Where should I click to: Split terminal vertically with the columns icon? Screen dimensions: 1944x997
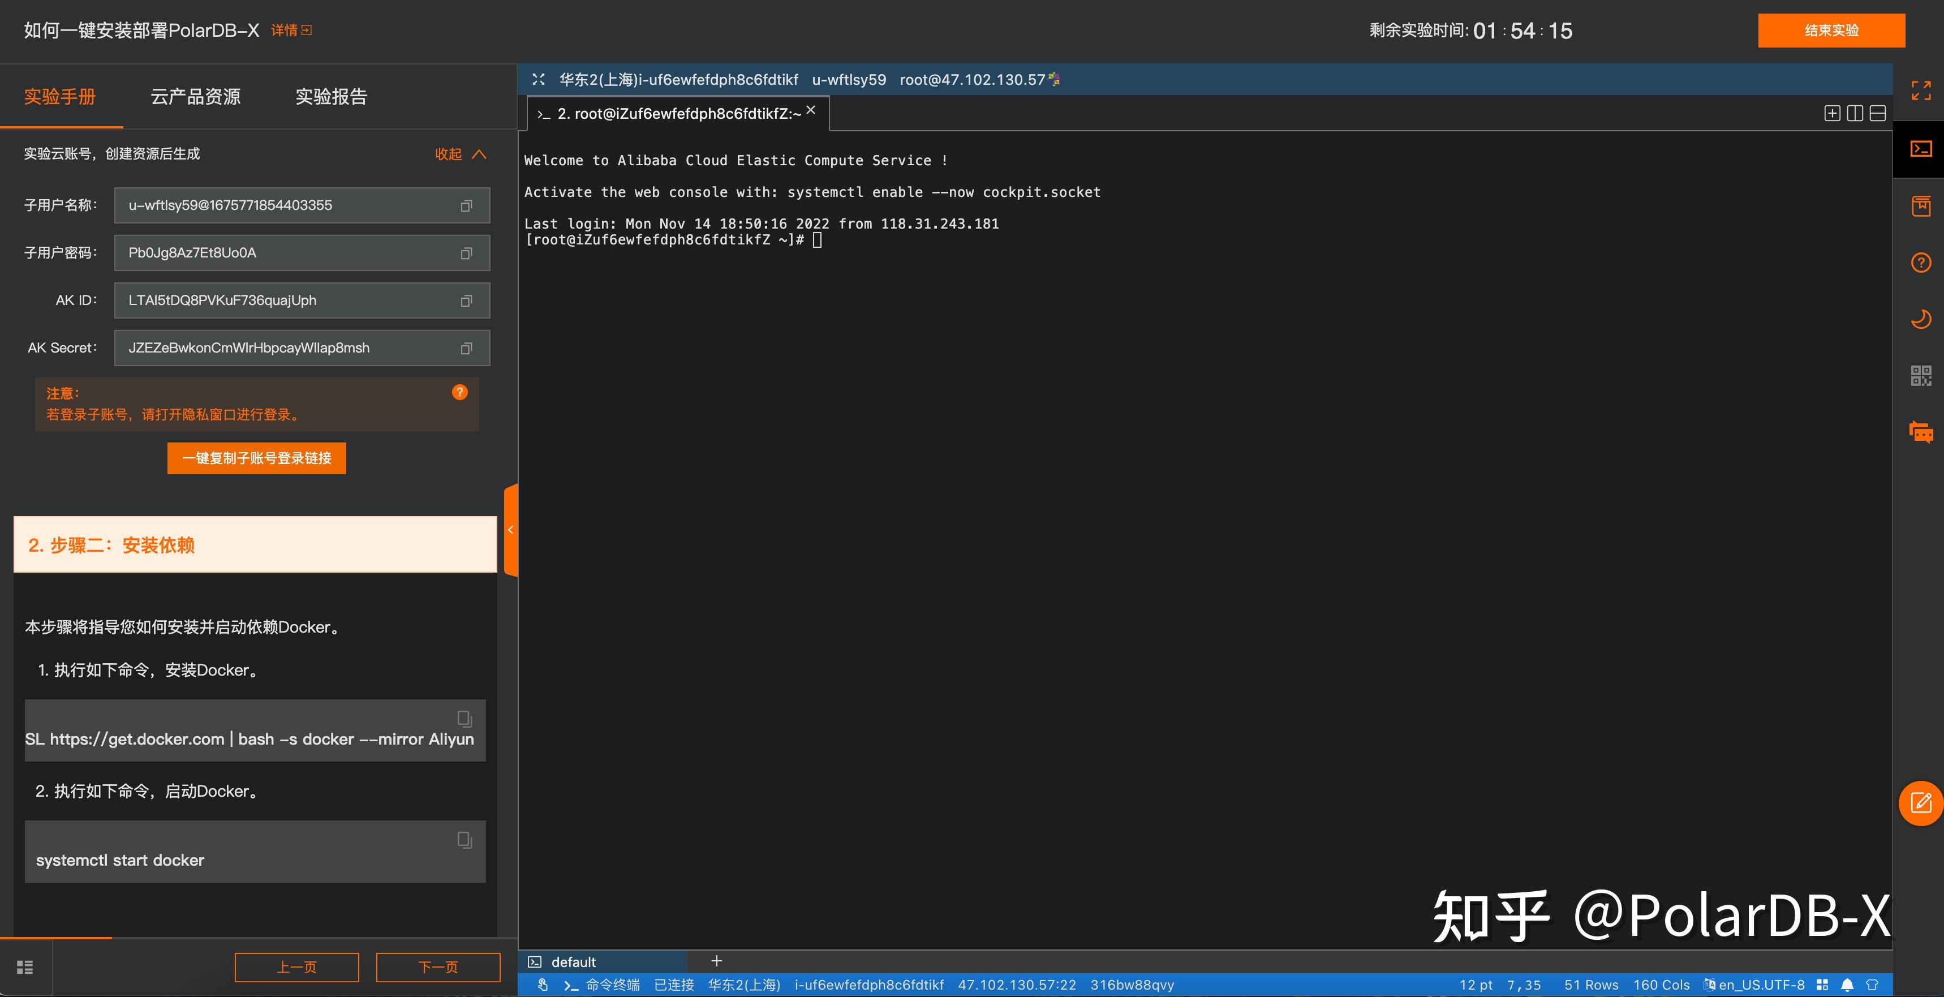click(1854, 114)
